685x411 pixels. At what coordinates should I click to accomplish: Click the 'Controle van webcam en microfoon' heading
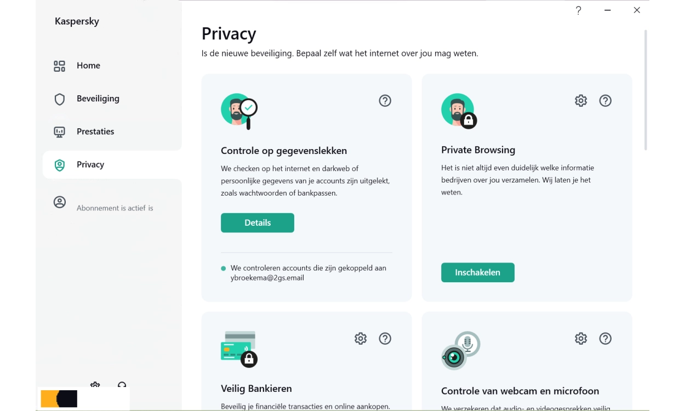(x=520, y=391)
